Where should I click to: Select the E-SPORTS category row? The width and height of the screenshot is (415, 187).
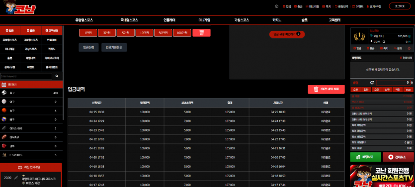pos(31,155)
